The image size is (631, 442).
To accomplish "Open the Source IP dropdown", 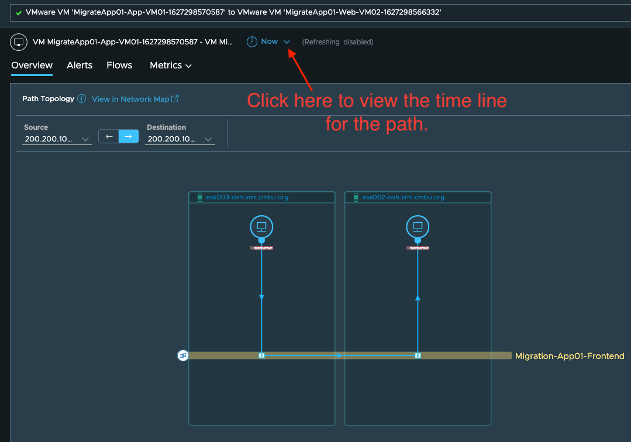I will pos(57,139).
